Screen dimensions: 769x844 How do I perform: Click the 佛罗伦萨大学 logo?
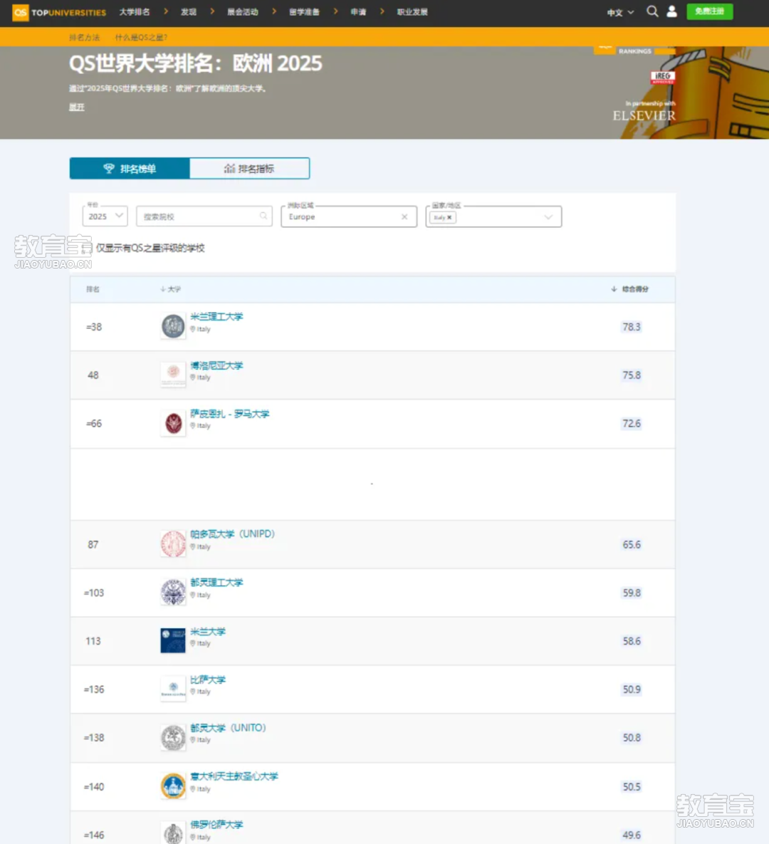tap(173, 833)
